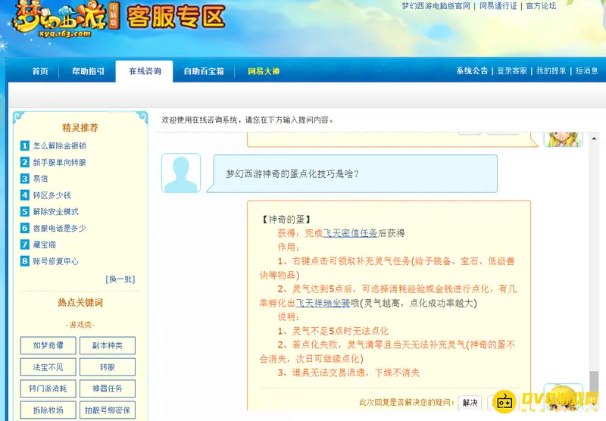Open 我的提单 link
This screenshot has width=606, height=421.
551,71
